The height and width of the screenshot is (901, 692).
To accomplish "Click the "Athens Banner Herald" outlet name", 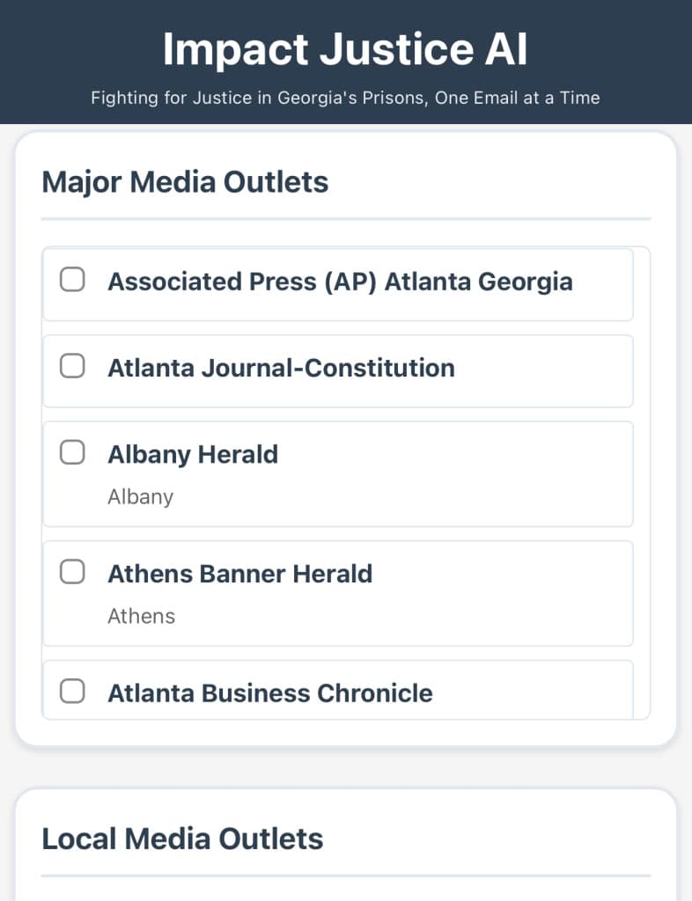I will coord(239,574).
